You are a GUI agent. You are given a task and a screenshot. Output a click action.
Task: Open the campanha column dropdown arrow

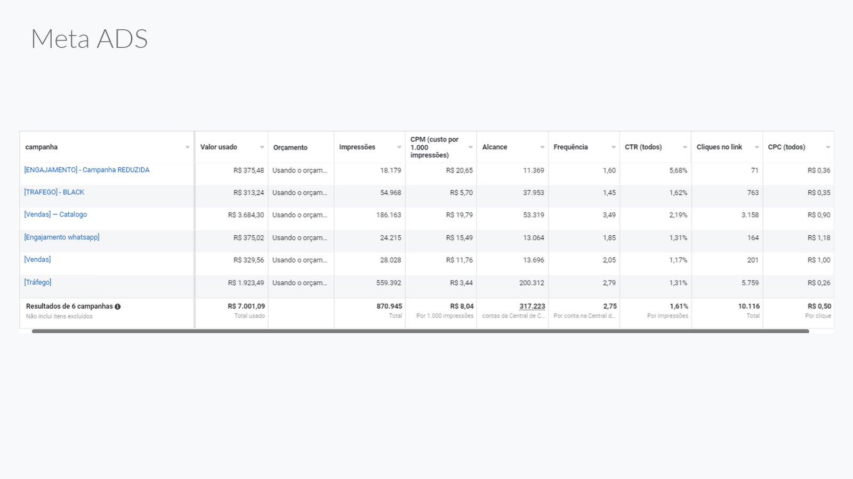[x=187, y=147]
